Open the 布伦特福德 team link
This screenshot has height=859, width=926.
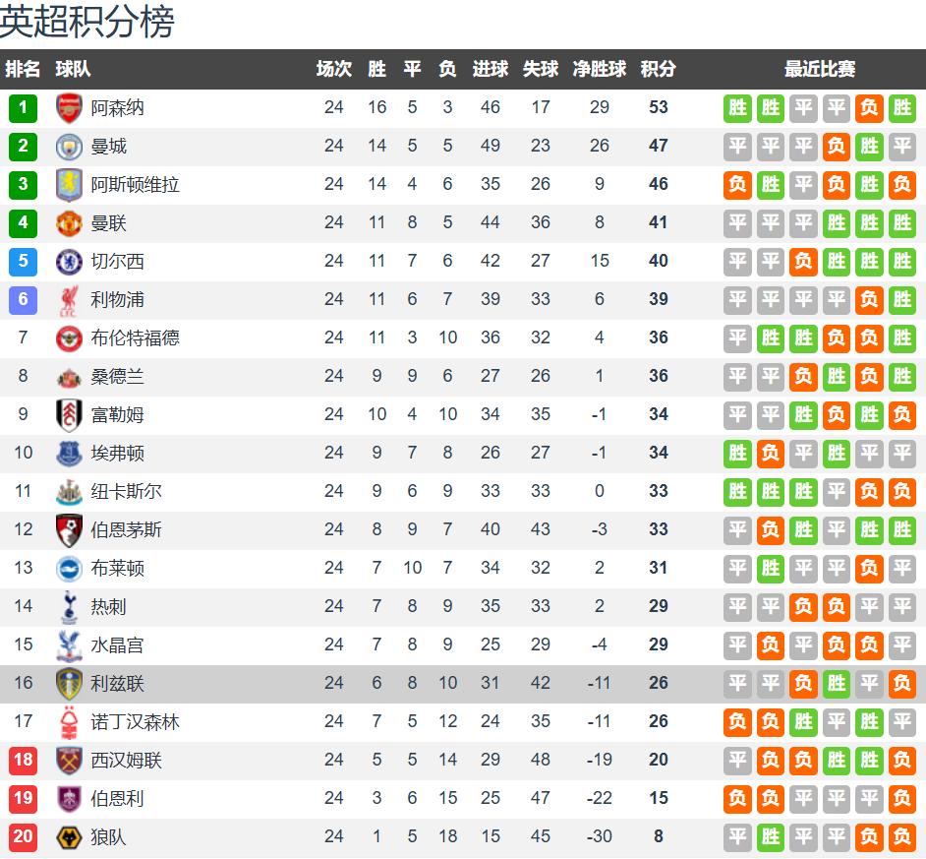coord(135,337)
